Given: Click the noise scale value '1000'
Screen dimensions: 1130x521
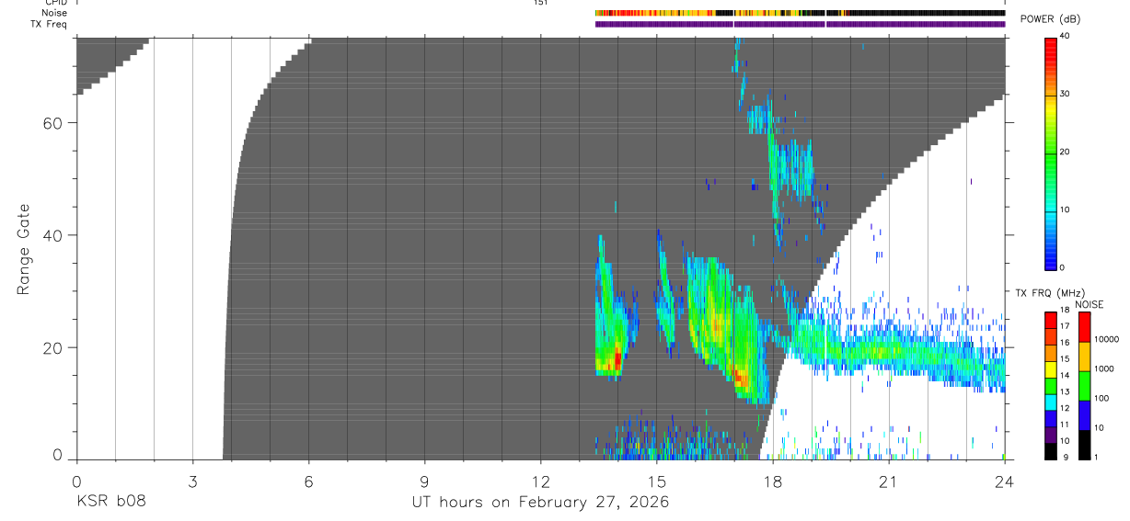Looking at the screenshot, I should [x=1105, y=368].
